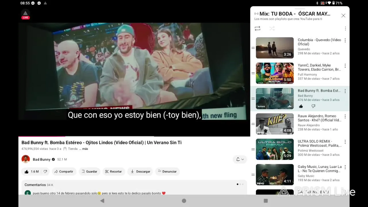The width and height of the screenshot is (368, 207).
Task: Close the Mix playlist panel
Action: (343, 16)
